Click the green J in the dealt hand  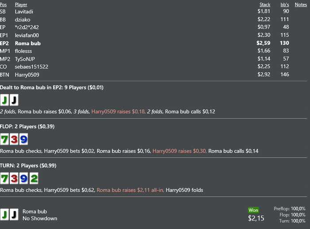[x=5, y=100]
